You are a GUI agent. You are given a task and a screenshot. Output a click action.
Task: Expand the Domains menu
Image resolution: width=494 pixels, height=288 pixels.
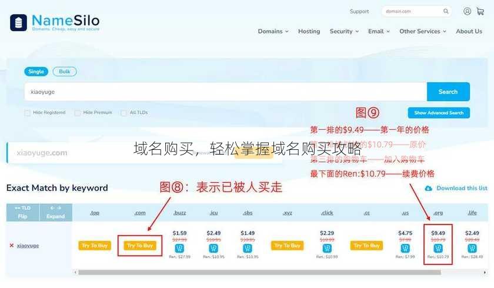click(273, 31)
